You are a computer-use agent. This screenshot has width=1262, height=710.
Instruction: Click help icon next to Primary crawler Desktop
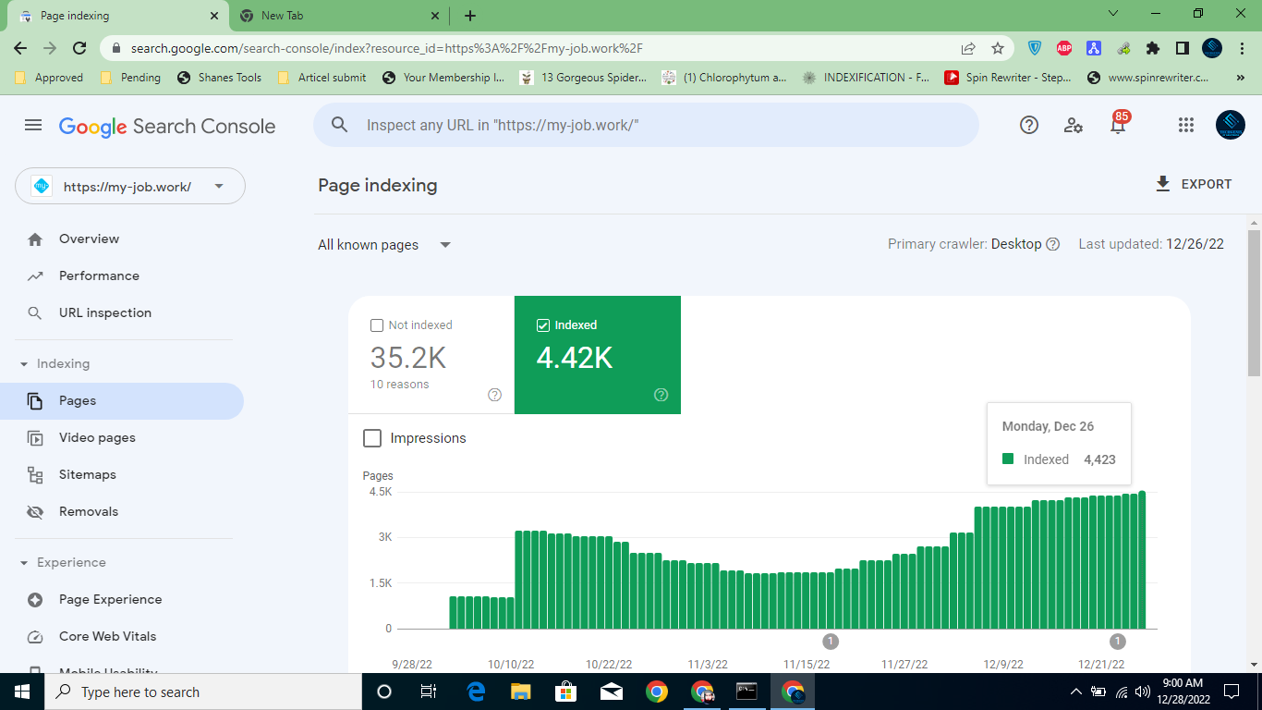point(1052,245)
